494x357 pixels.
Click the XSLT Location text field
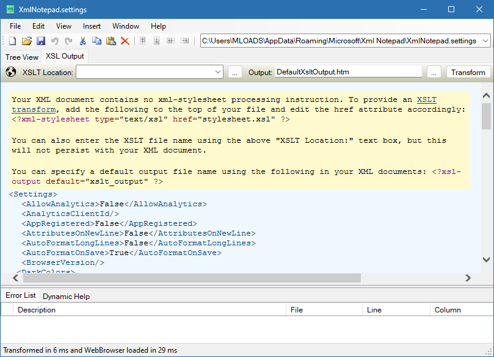pos(145,72)
